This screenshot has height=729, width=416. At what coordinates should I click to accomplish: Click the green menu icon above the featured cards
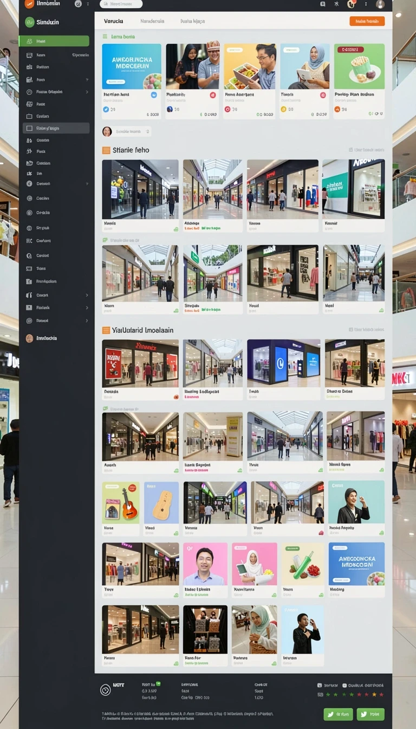click(105, 37)
